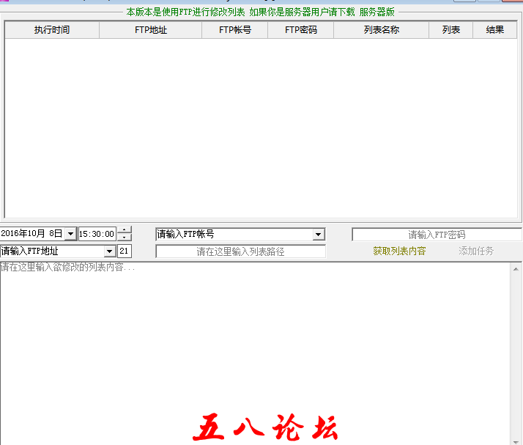Open the date picker dropdown arrow

[70, 234]
